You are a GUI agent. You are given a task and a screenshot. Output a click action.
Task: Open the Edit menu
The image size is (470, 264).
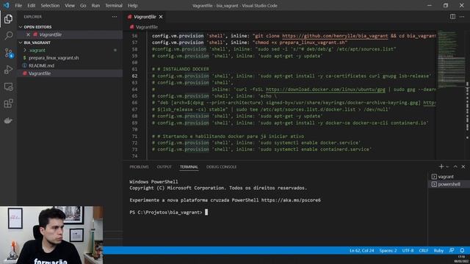coord(31,5)
